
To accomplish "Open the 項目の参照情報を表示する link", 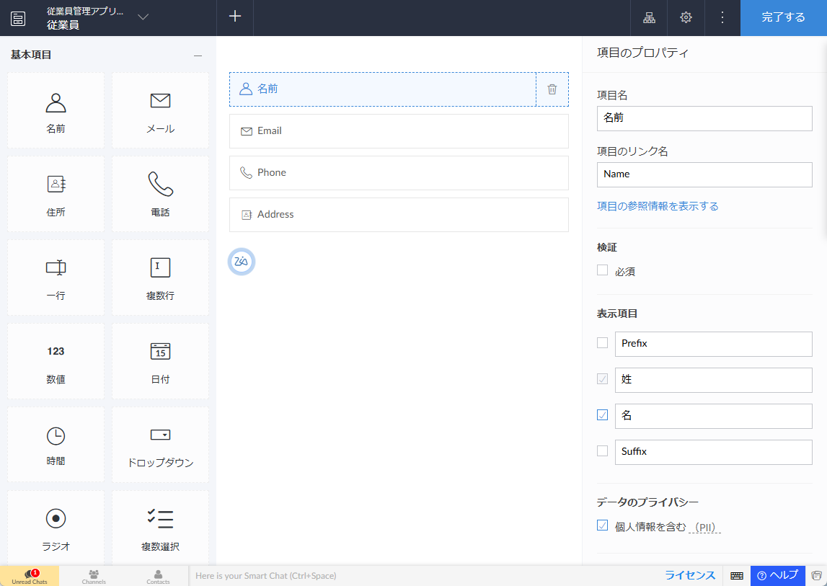I will point(658,206).
